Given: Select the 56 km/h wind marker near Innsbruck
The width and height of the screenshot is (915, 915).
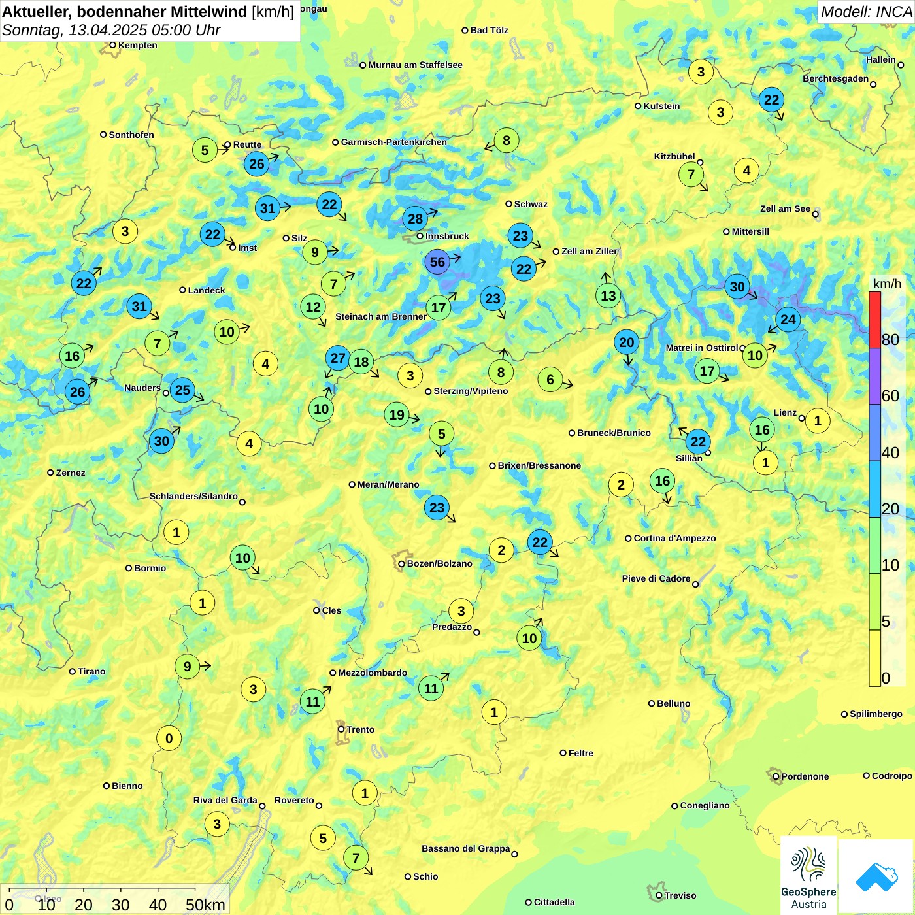Looking at the screenshot, I should [437, 262].
